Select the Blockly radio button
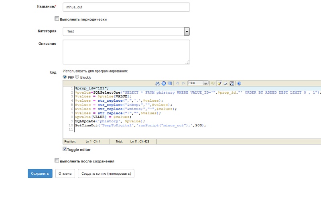This screenshot has width=321, height=198. point(77,77)
